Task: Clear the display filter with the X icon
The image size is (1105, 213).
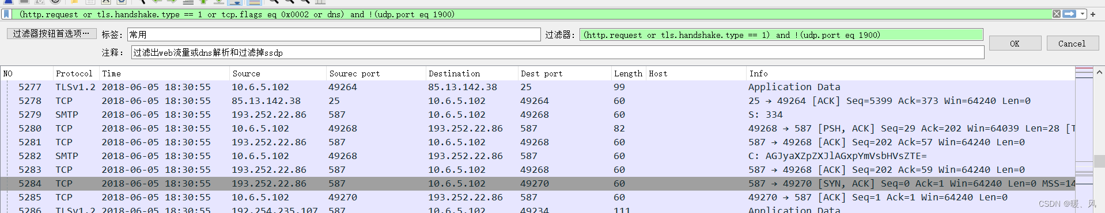Action: [x=1057, y=14]
